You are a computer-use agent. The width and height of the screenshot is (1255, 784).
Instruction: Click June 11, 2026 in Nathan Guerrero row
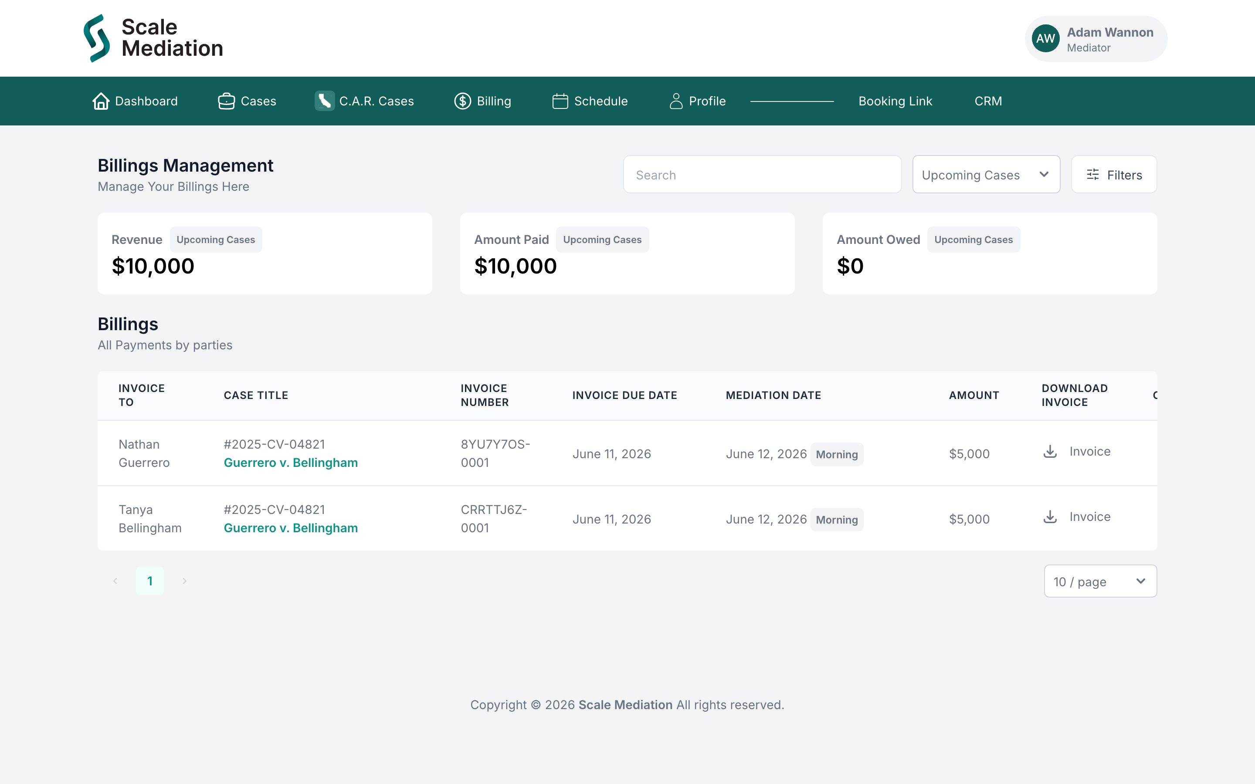click(611, 454)
